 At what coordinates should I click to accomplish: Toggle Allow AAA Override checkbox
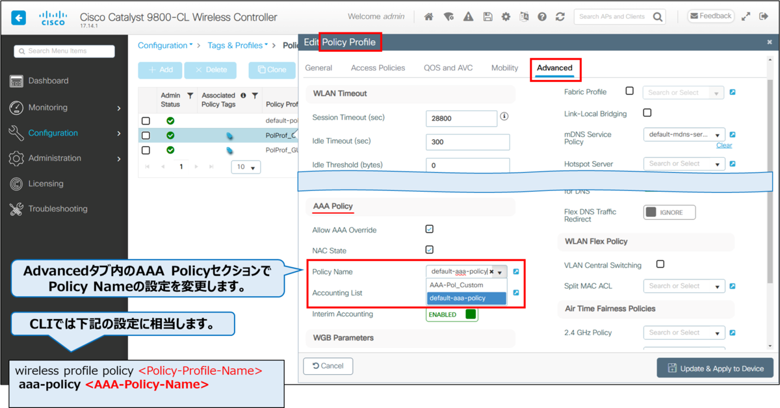click(430, 229)
